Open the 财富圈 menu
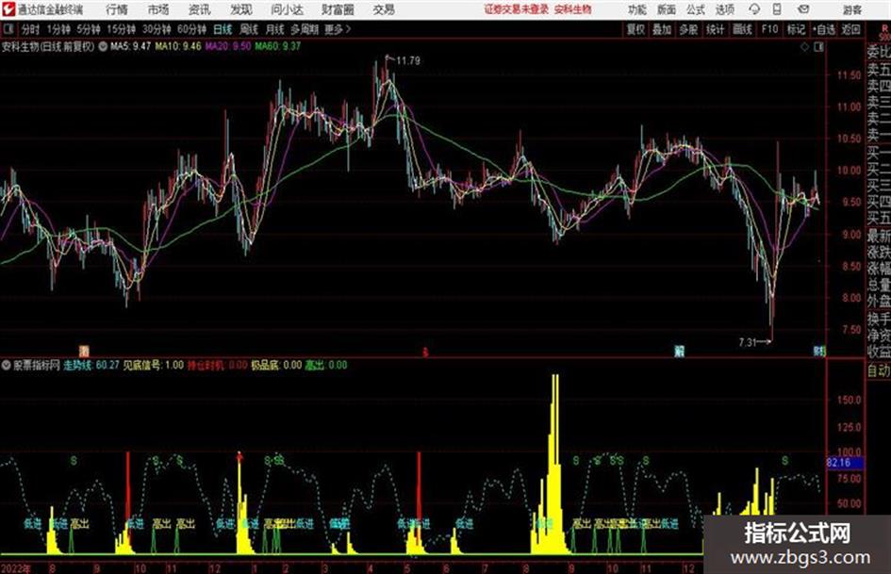Viewport: 891px width, 574px height. click(x=338, y=9)
